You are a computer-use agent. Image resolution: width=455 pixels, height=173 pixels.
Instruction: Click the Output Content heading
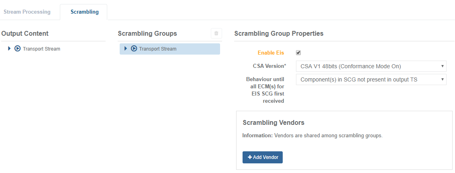coord(25,33)
